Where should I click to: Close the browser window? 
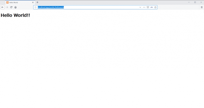click(201, 2)
